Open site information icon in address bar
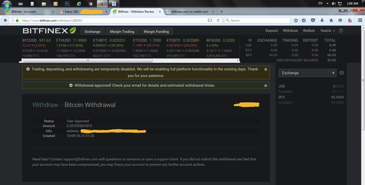Image resolution: width=365 pixels, height=185 pixels. (x=12, y=20)
